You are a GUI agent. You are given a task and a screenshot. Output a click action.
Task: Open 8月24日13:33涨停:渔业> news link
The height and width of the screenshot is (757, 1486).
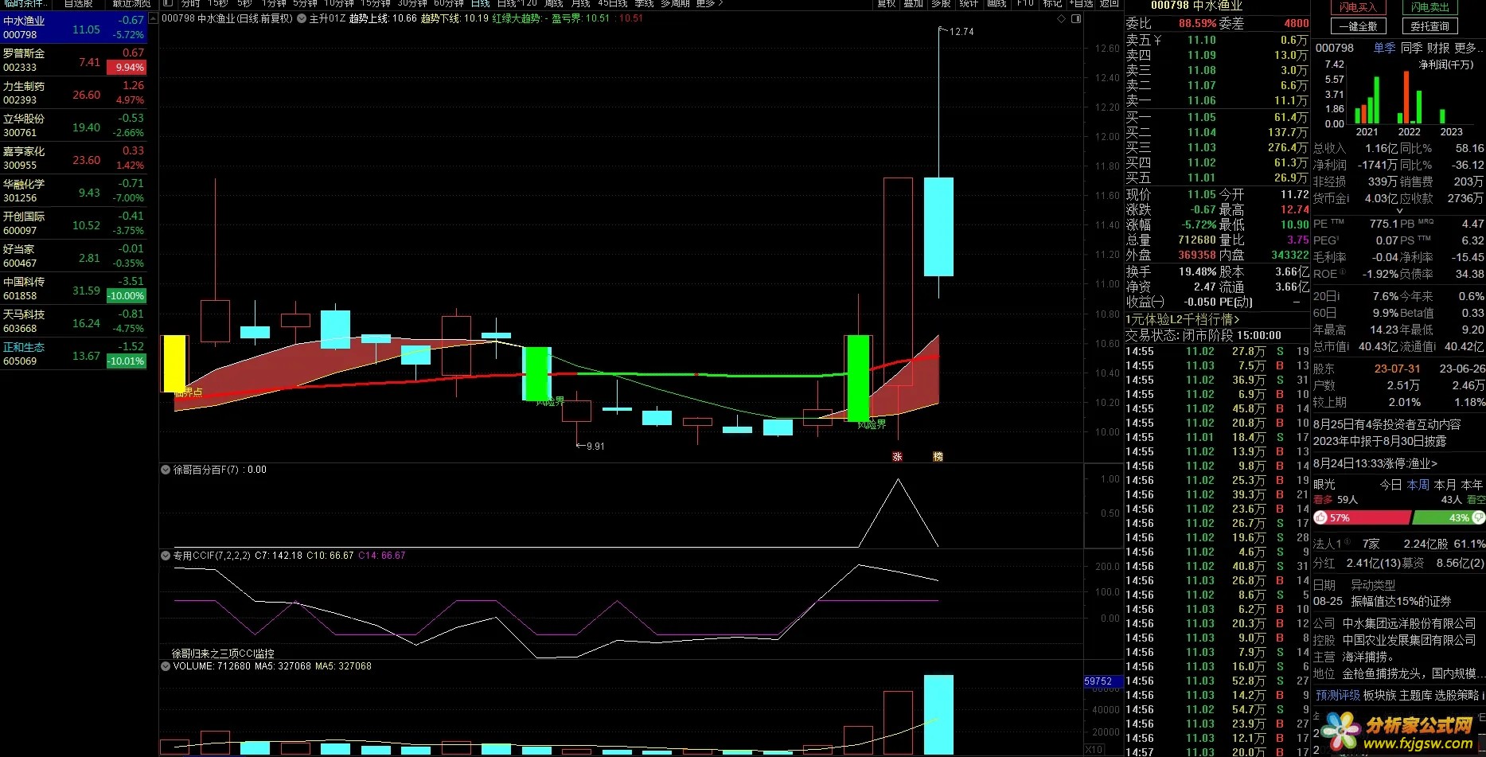click(x=1375, y=463)
